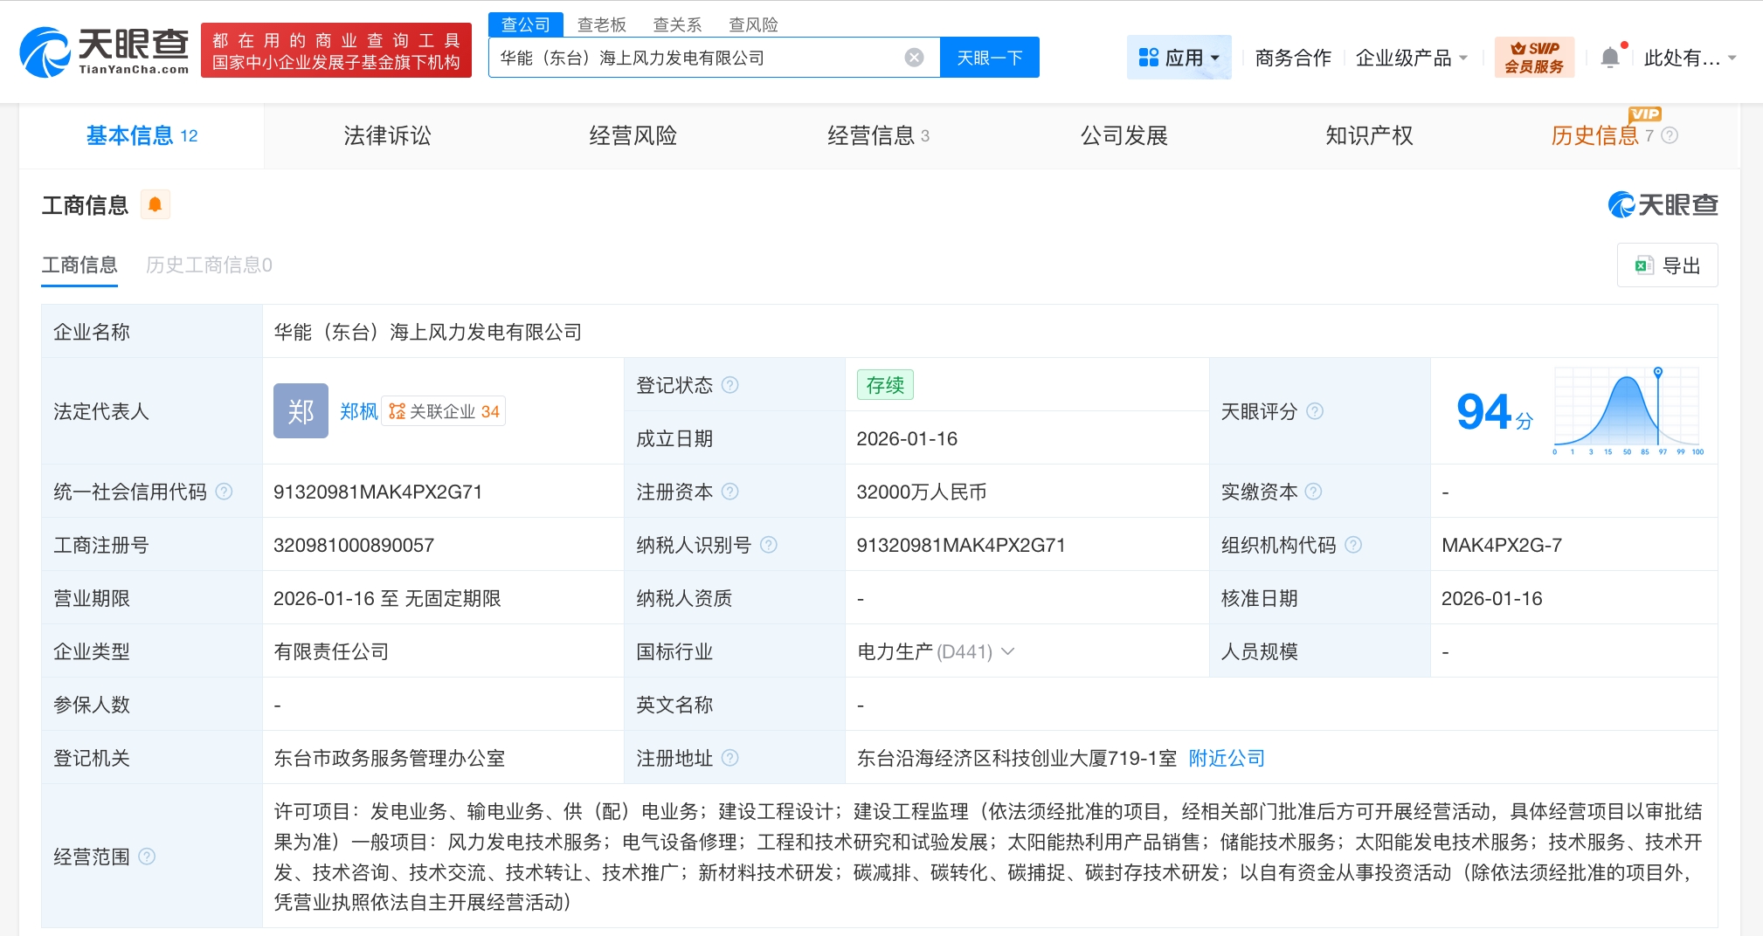Open the SVIP 会员服务 badge
The width and height of the screenshot is (1763, 936).
coord(1533,58)
